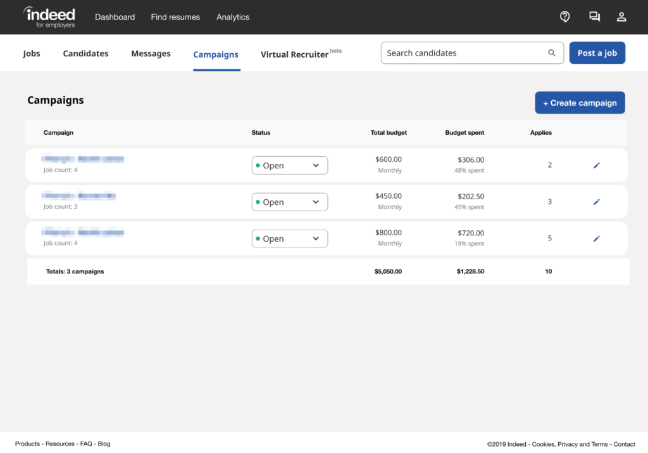The image size is (648, 453).
Task: Click the Indeed for employers logo
Action: tap(49, 16)
